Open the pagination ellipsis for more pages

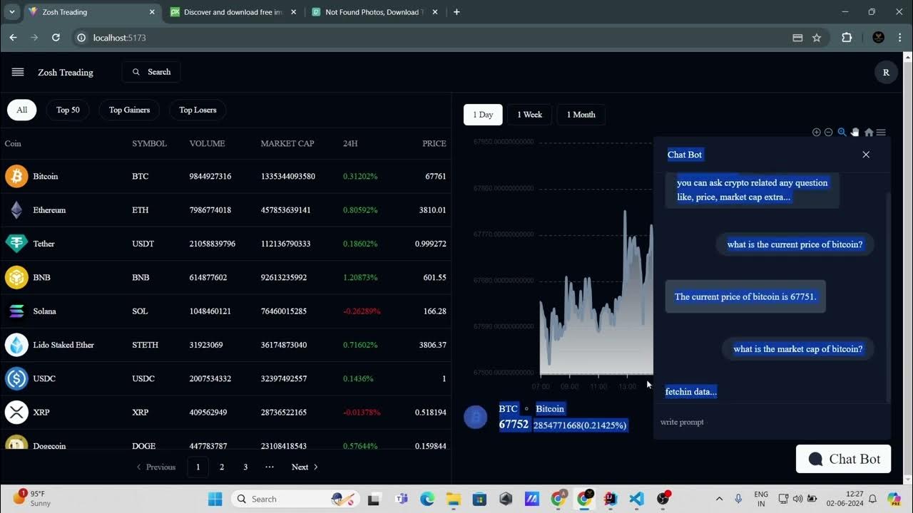click(270, 467)
